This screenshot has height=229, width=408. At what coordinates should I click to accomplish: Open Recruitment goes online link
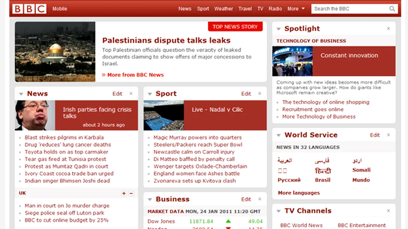click(313, 109)
